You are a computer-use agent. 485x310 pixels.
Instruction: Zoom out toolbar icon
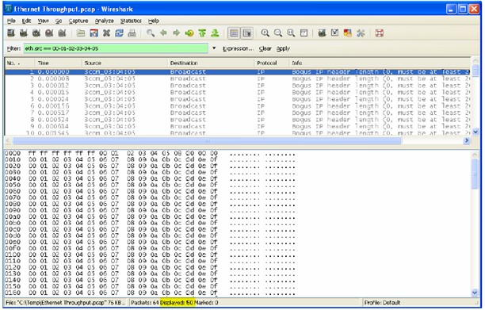pos(278,33)
